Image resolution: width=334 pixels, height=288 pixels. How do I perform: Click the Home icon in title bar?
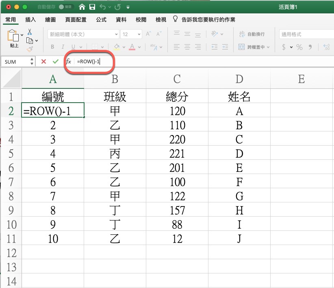click(82, 7)
